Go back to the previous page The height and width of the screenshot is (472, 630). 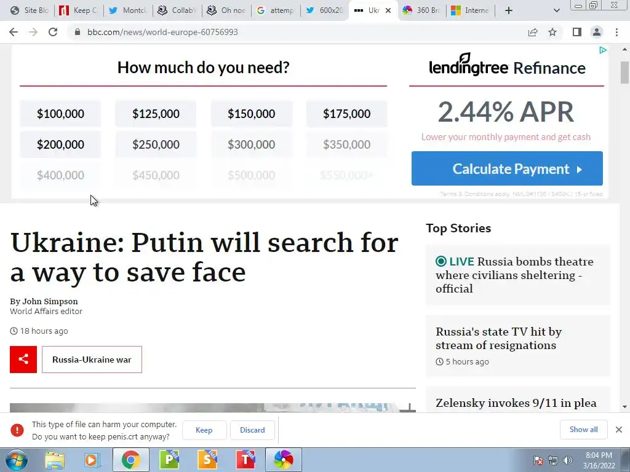[14, 32]
